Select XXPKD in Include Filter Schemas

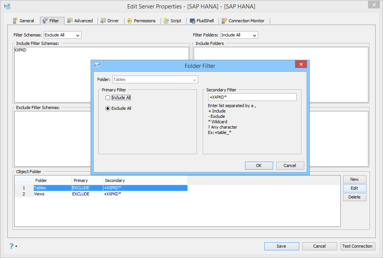20,50
